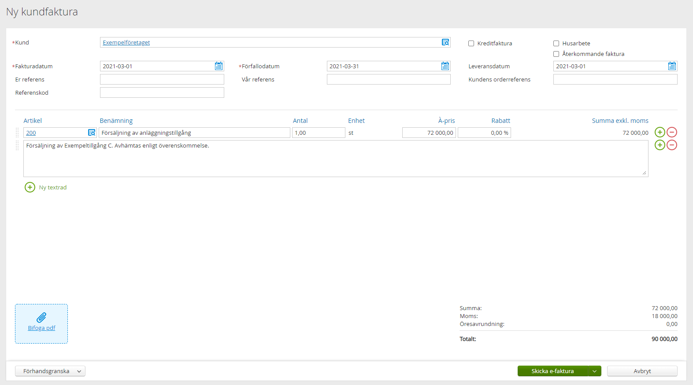
Task: Click the Antal field showing 1,00
Action: (x=319, y=133)
